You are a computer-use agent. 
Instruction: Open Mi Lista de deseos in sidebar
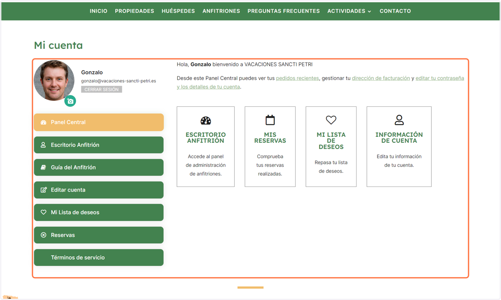click(x=99, y=212)
